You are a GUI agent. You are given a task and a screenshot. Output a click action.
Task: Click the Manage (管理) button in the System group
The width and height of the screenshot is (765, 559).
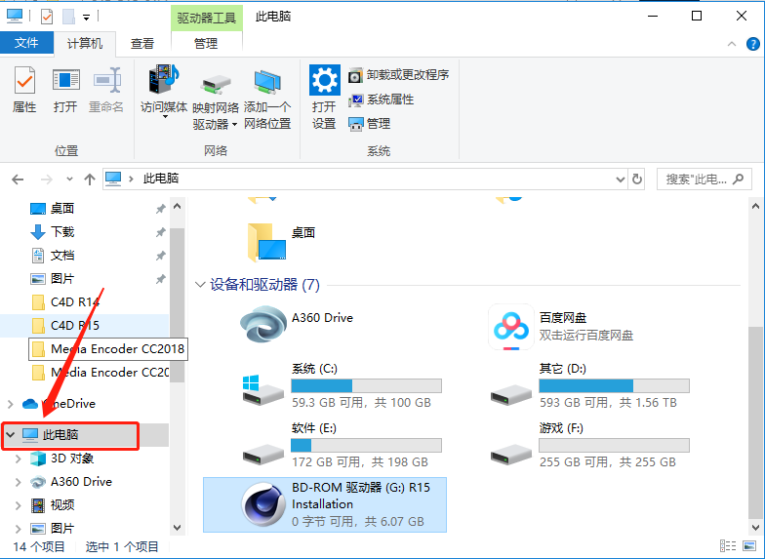(369, 124)
